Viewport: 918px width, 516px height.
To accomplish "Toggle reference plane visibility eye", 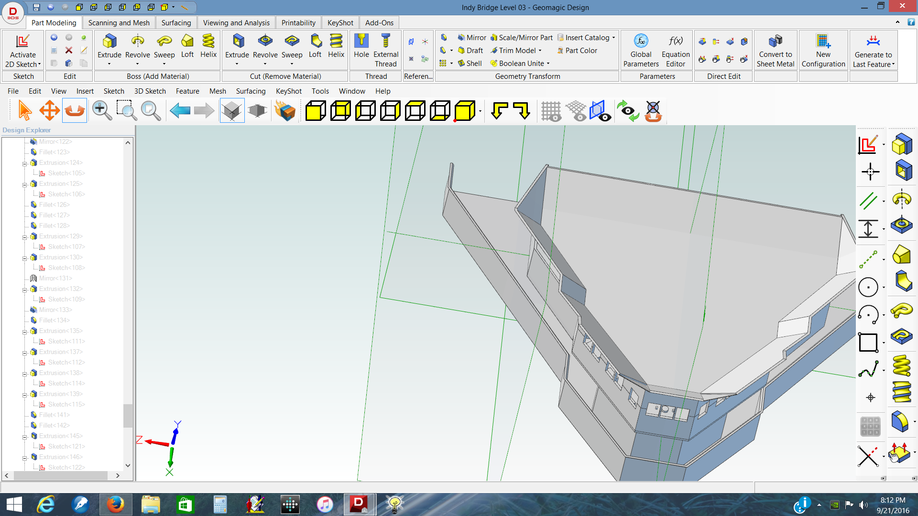I will click(600, 111).
